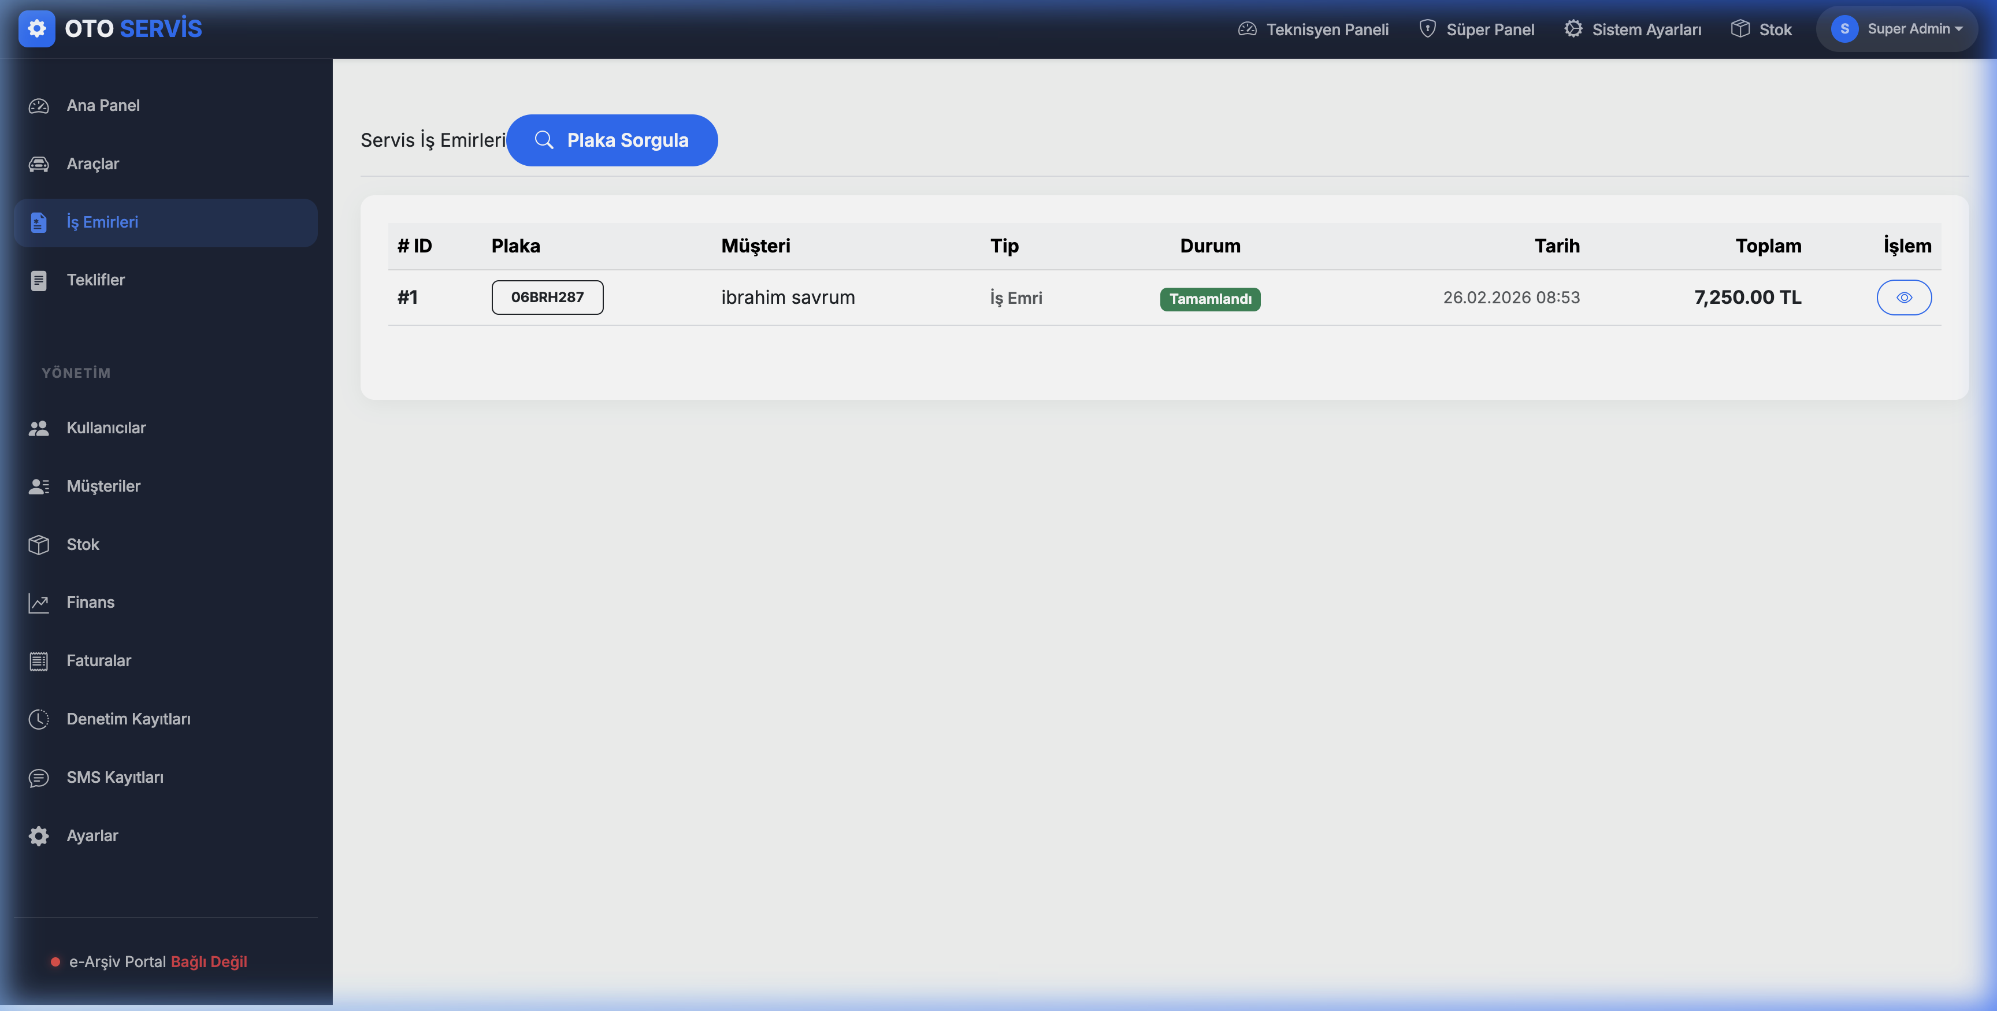Open Süper Panel in top navigation

(x=1476, y=29)
